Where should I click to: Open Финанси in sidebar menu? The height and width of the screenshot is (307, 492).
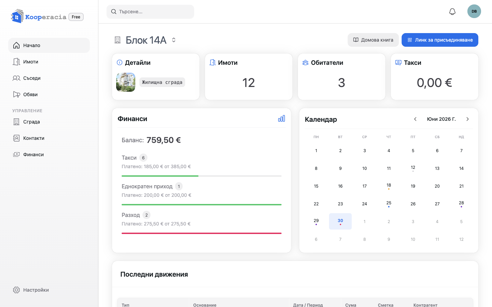pos(49,155)
